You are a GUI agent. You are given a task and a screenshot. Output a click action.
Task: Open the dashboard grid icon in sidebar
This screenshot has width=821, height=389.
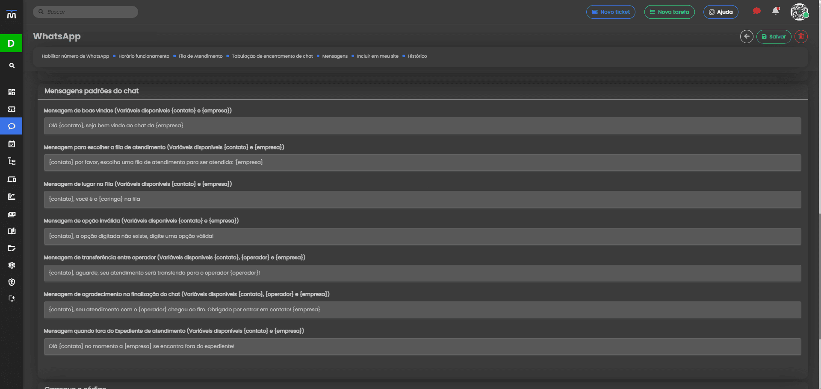pyautogui.click(x=12, y=92)
